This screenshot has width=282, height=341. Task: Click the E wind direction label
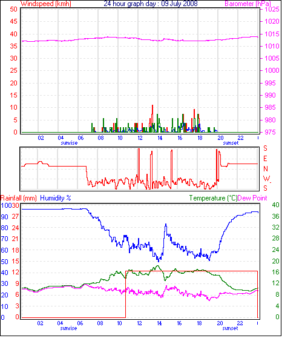click(x=265, y=159)
